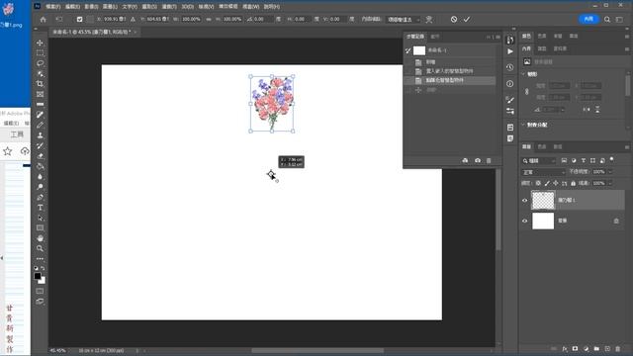This screenshot has height=356, width=633.
Task: Open the 編輯(E) menu
Action: coord(72,7)
